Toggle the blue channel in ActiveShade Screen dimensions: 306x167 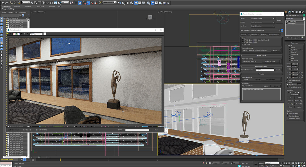(x=19, y=34)
